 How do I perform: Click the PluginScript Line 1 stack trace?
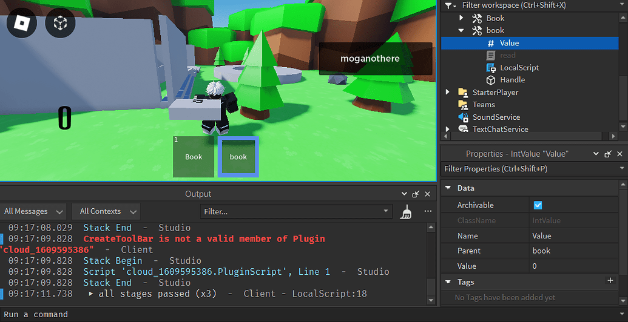coord(207,272)
